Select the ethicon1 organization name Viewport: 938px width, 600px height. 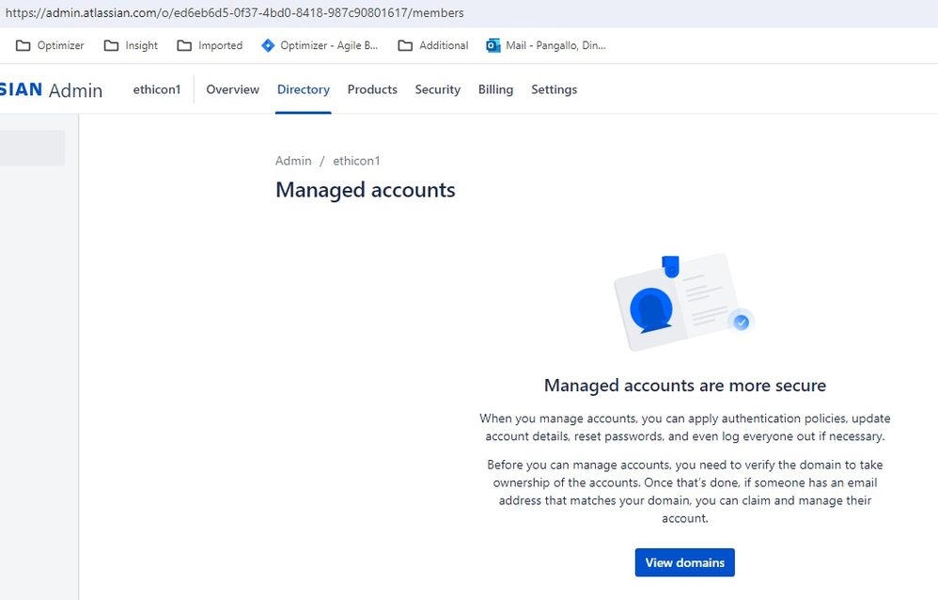pos(157,89)
